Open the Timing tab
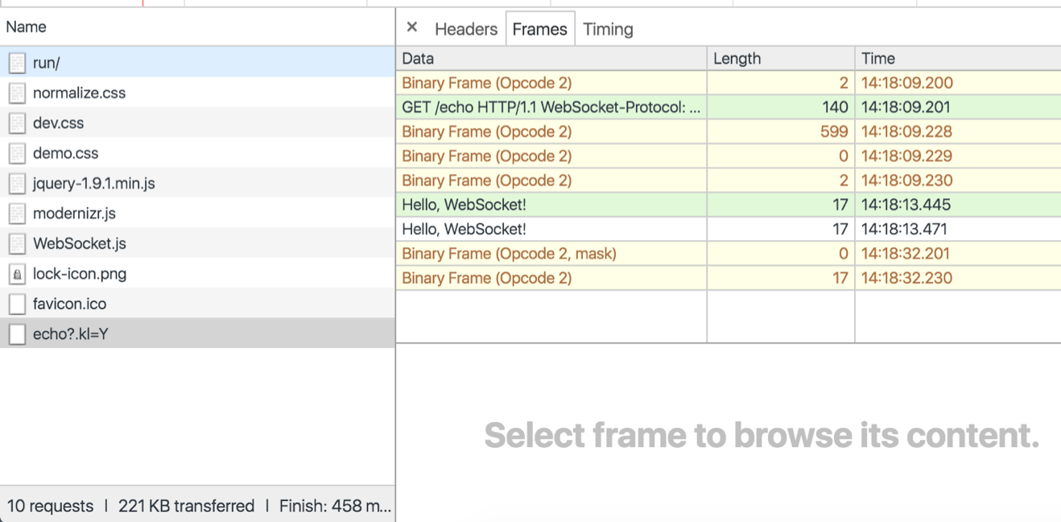Viewport: 1061px width, 522px height. pos(608,28)
